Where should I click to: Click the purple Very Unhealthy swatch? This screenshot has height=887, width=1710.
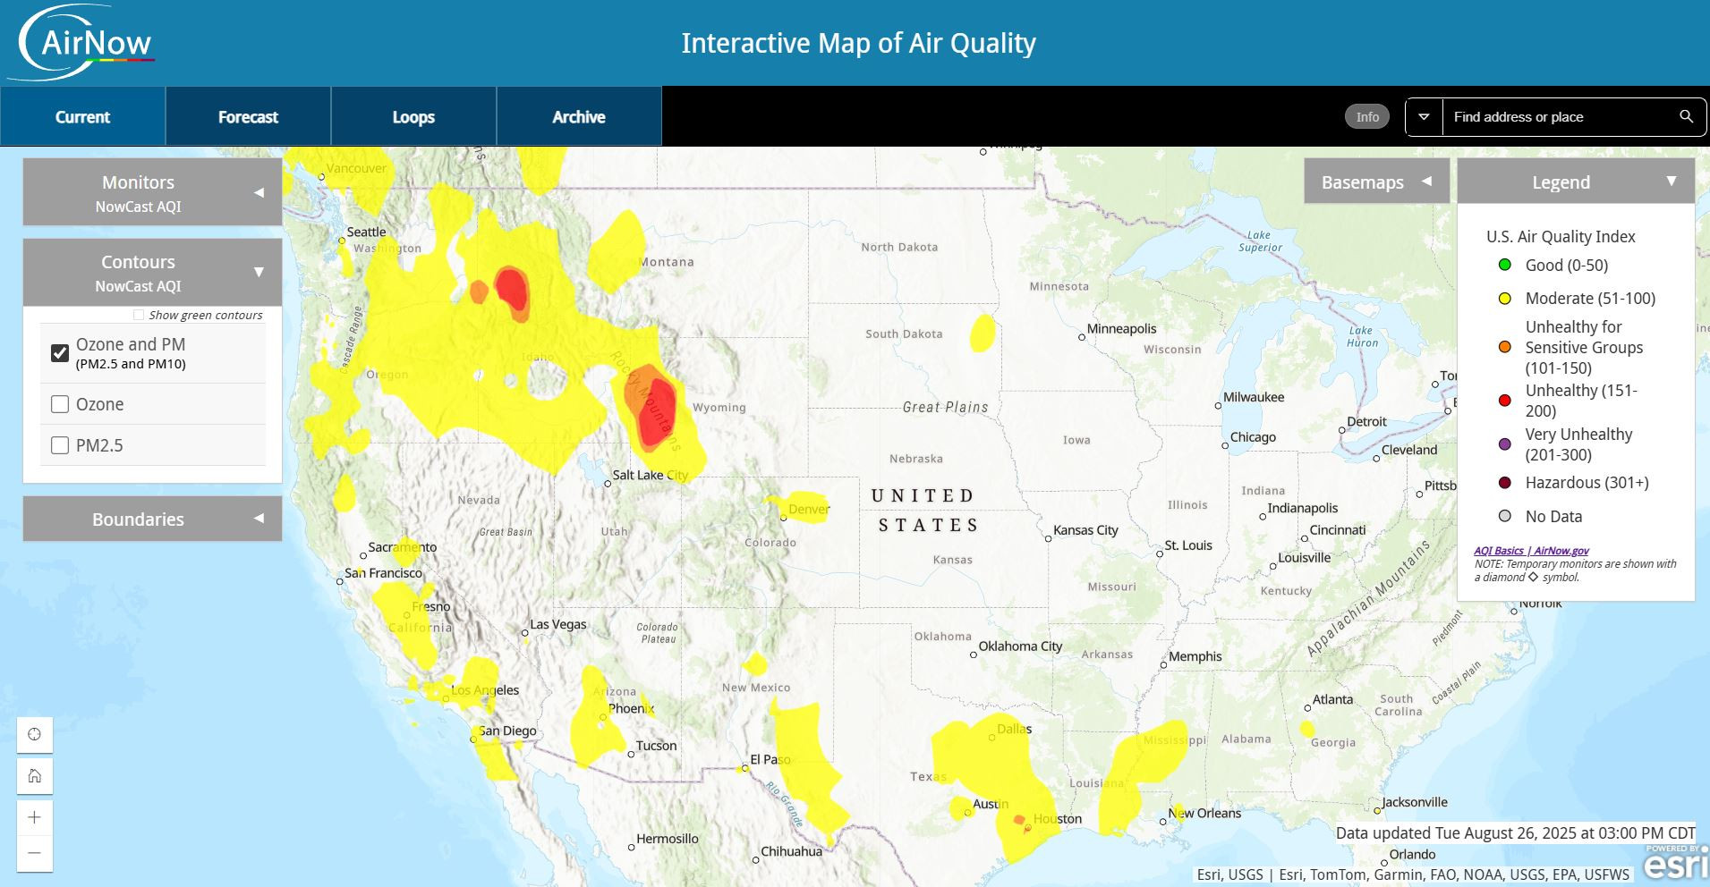click(1505, 444)
